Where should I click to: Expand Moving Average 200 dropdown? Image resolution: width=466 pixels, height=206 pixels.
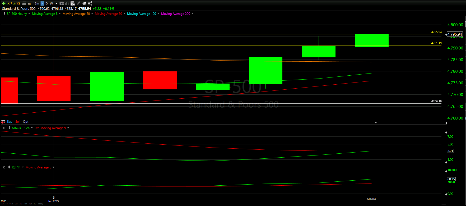point(192,13)
